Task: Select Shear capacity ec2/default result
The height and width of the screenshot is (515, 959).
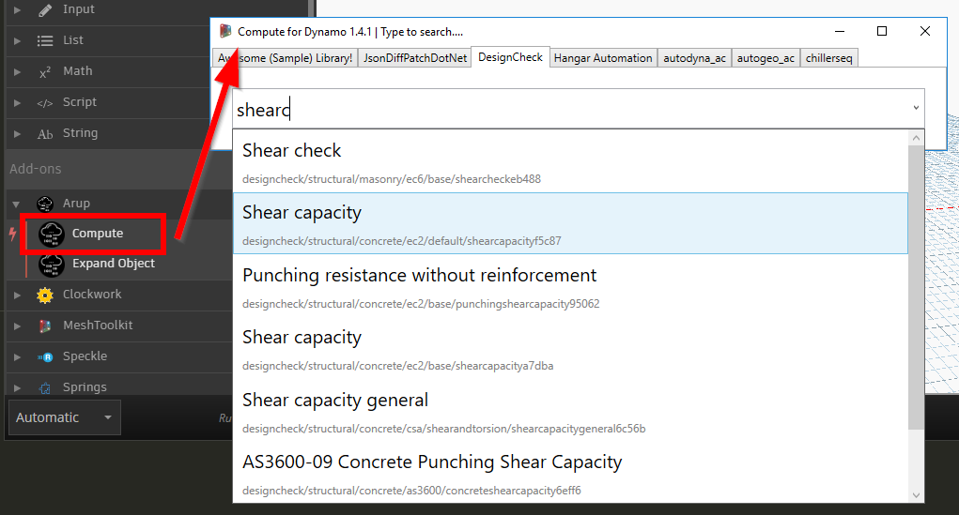Action: 570,223
